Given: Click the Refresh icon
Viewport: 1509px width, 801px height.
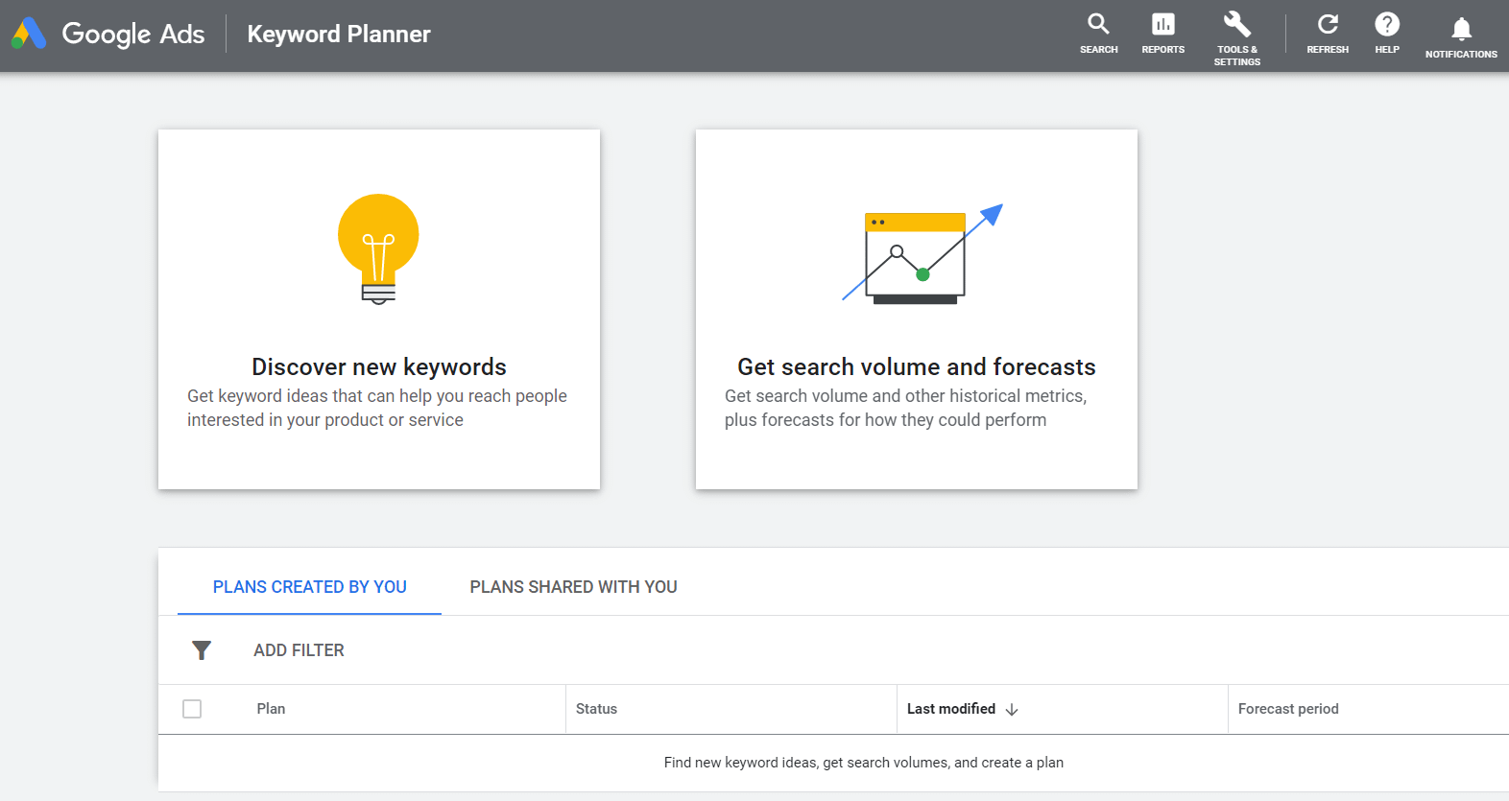Looking at the screenshot, I should pos(1328,24).
